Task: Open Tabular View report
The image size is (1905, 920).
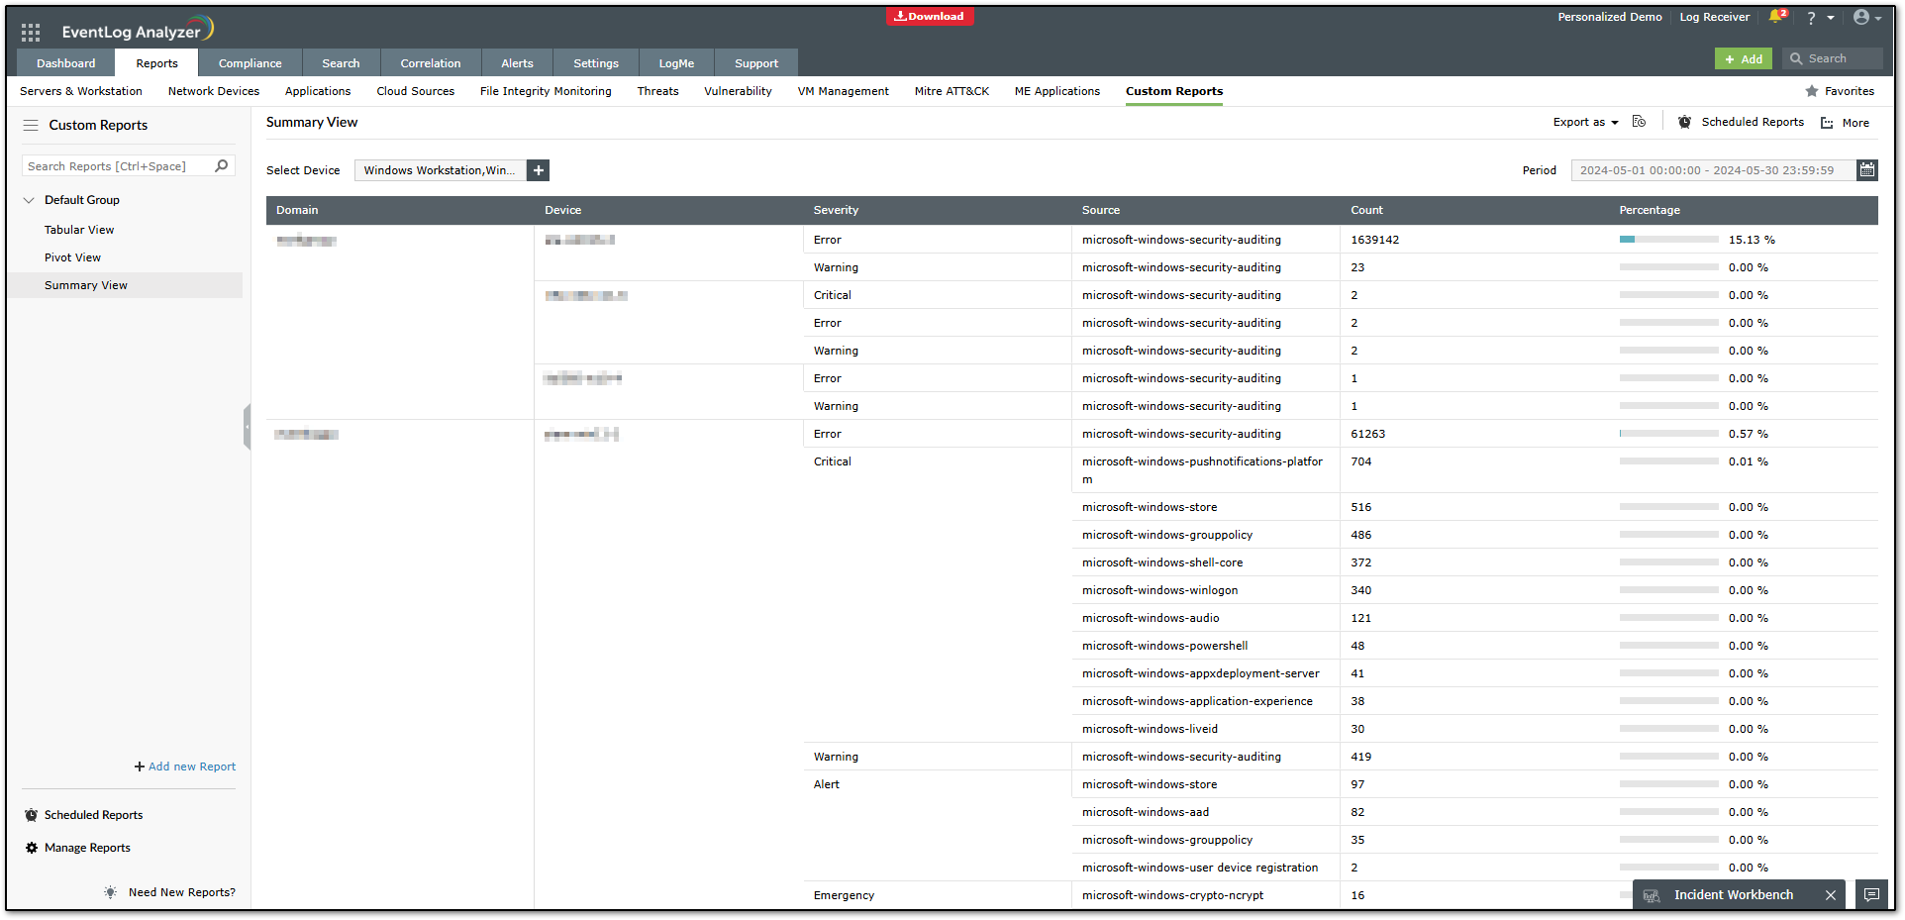Action: coord(79,230)
